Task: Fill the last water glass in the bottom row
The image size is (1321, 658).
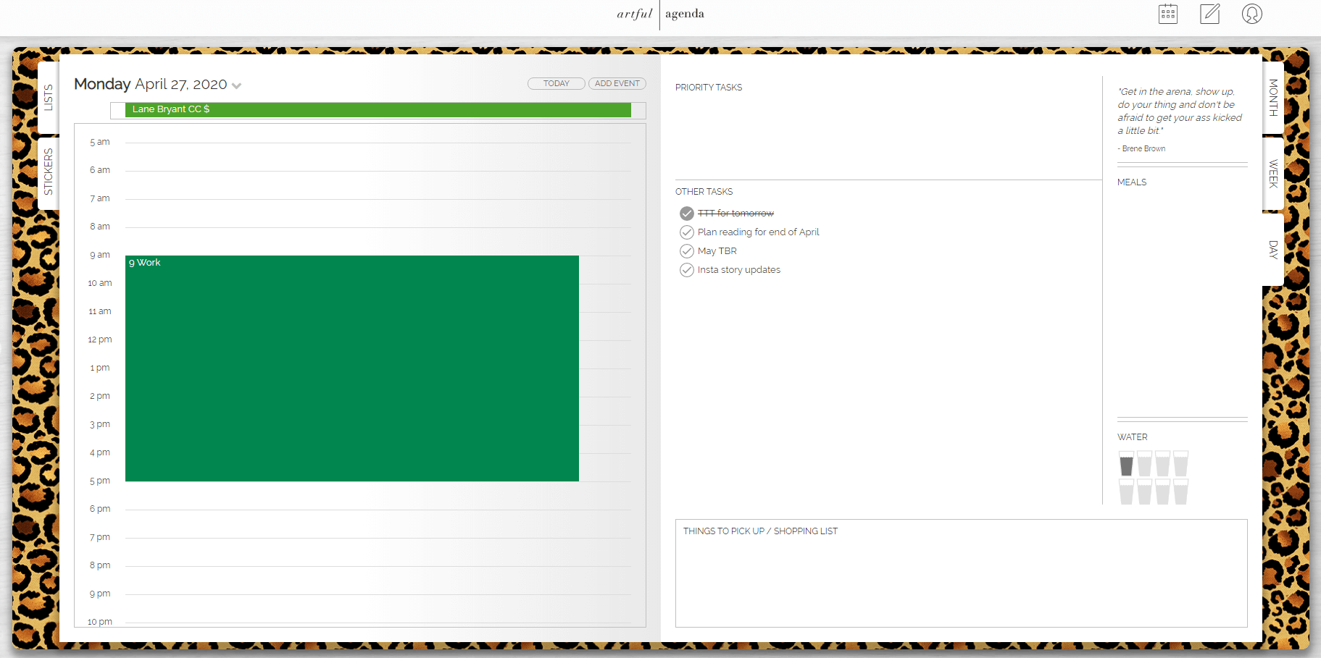Action: click(1180, 492)
